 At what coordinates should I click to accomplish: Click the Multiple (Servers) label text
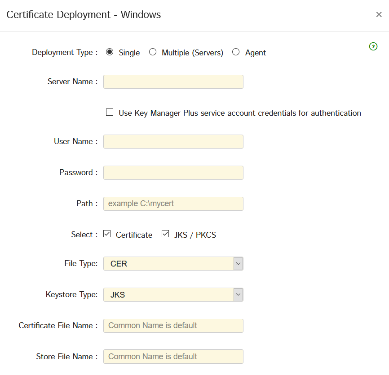click(x=192, y=53)
